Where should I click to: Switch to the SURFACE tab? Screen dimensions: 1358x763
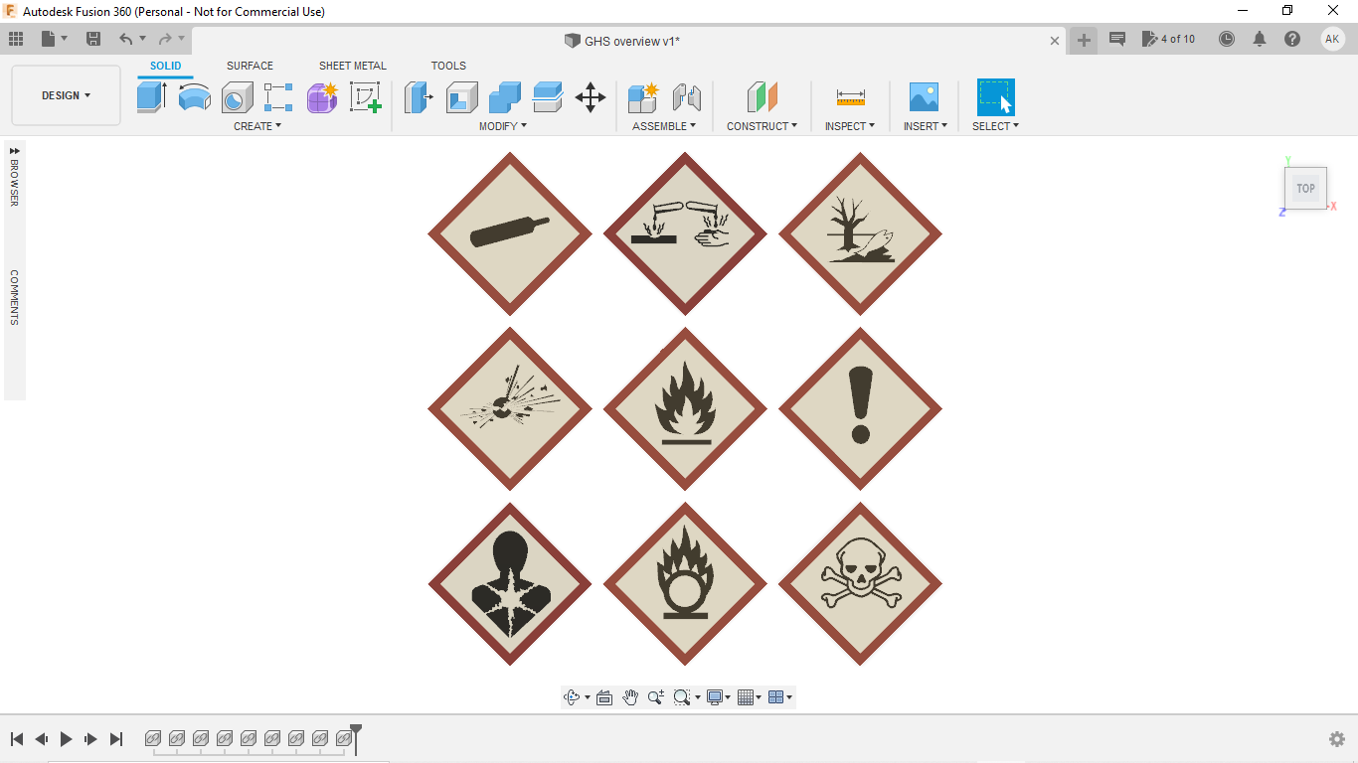click(250, 66)
